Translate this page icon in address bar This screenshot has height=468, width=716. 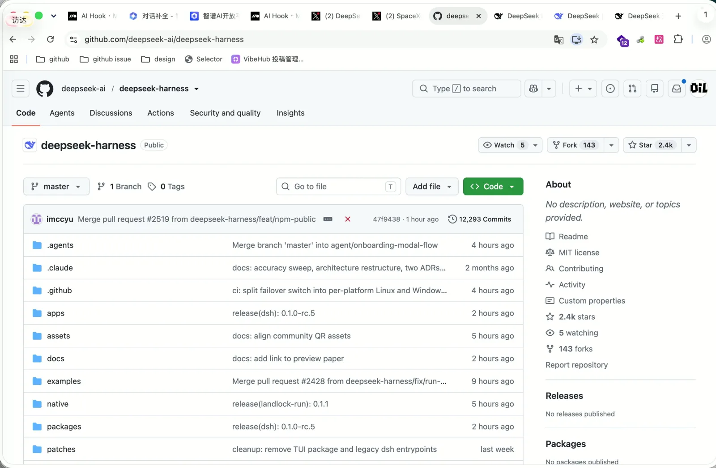[x=558, y=40]
